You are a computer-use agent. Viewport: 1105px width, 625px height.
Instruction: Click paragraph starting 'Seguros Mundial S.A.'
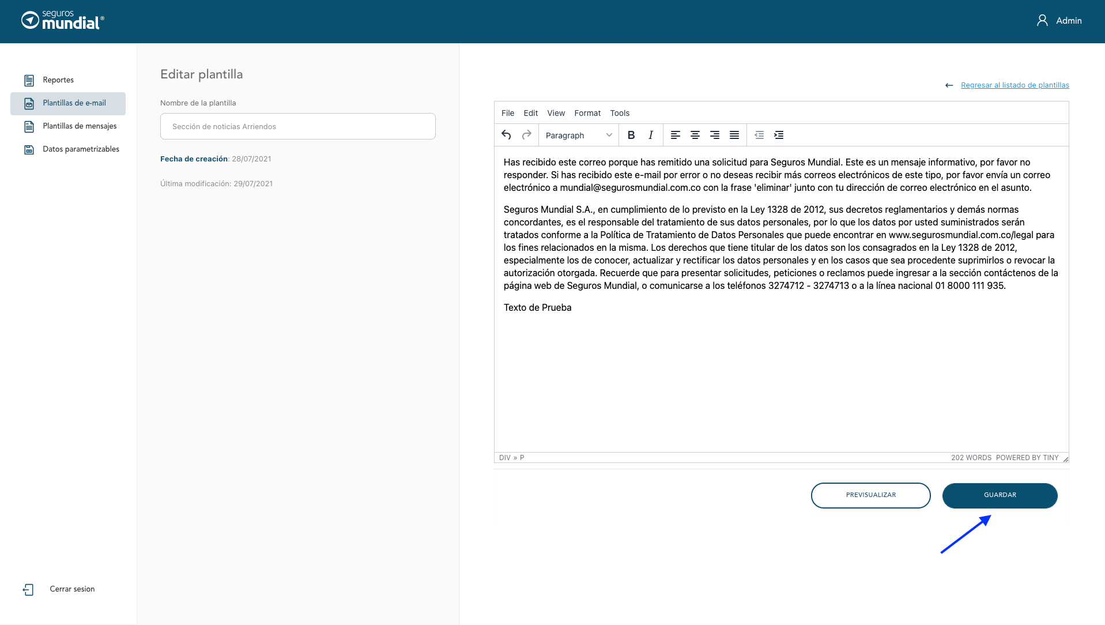pyautogui.click(x=781, y=248)
